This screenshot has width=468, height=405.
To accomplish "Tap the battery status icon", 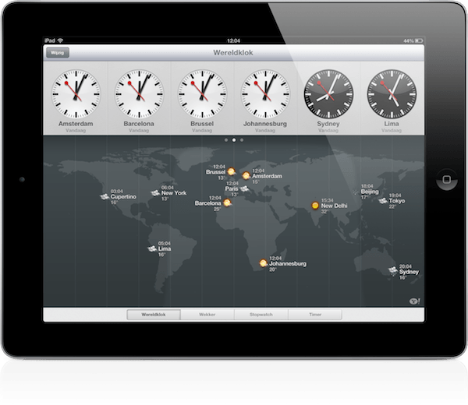I will (x=419, y=40).
